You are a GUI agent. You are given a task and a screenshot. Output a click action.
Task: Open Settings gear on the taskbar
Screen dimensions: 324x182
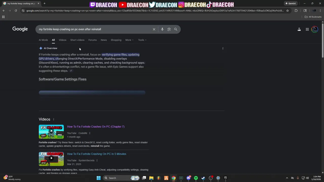point(218,178)
